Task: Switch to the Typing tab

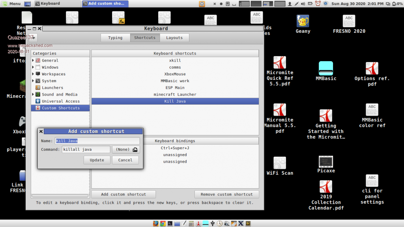Action: pyautogui.click(x=115, y=38)
